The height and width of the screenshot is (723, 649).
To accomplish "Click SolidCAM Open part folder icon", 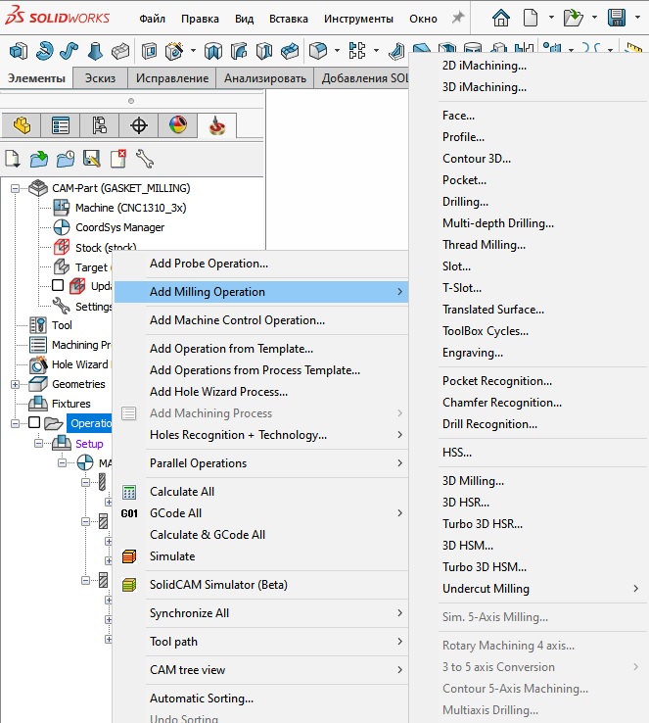I will pos(39,159).
